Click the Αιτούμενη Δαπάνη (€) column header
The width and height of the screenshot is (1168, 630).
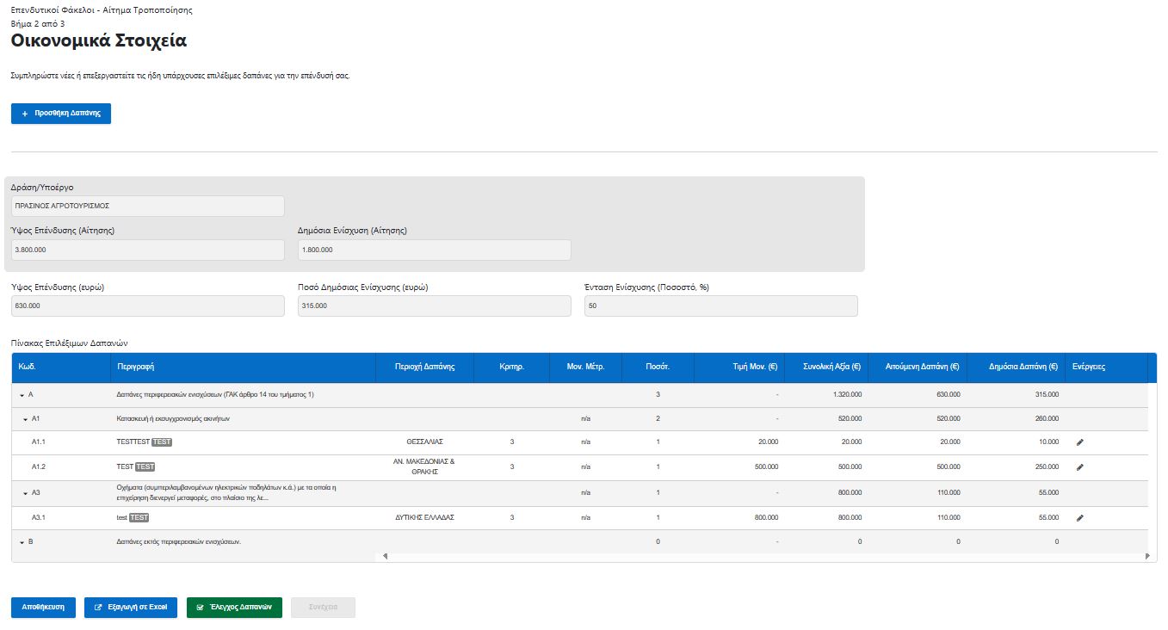click(918, 367)
